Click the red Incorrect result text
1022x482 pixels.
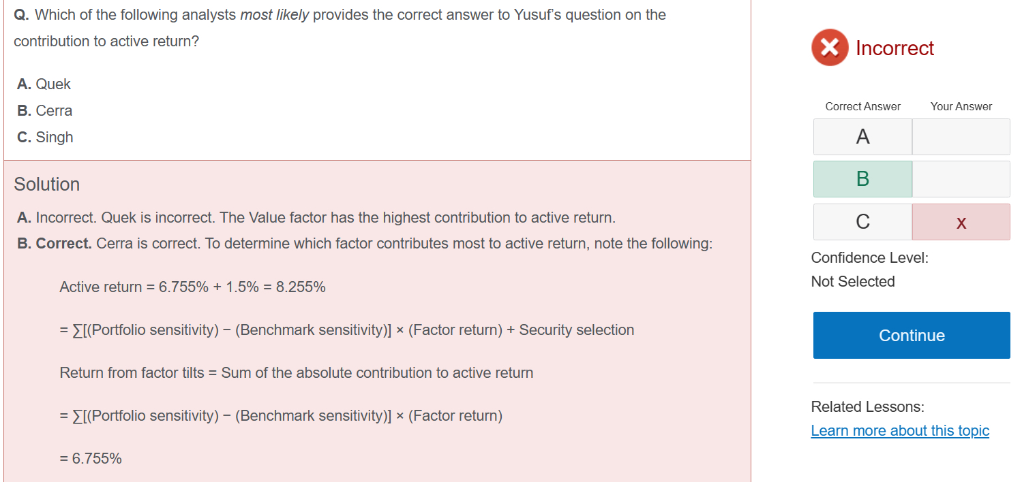[895, 48]
